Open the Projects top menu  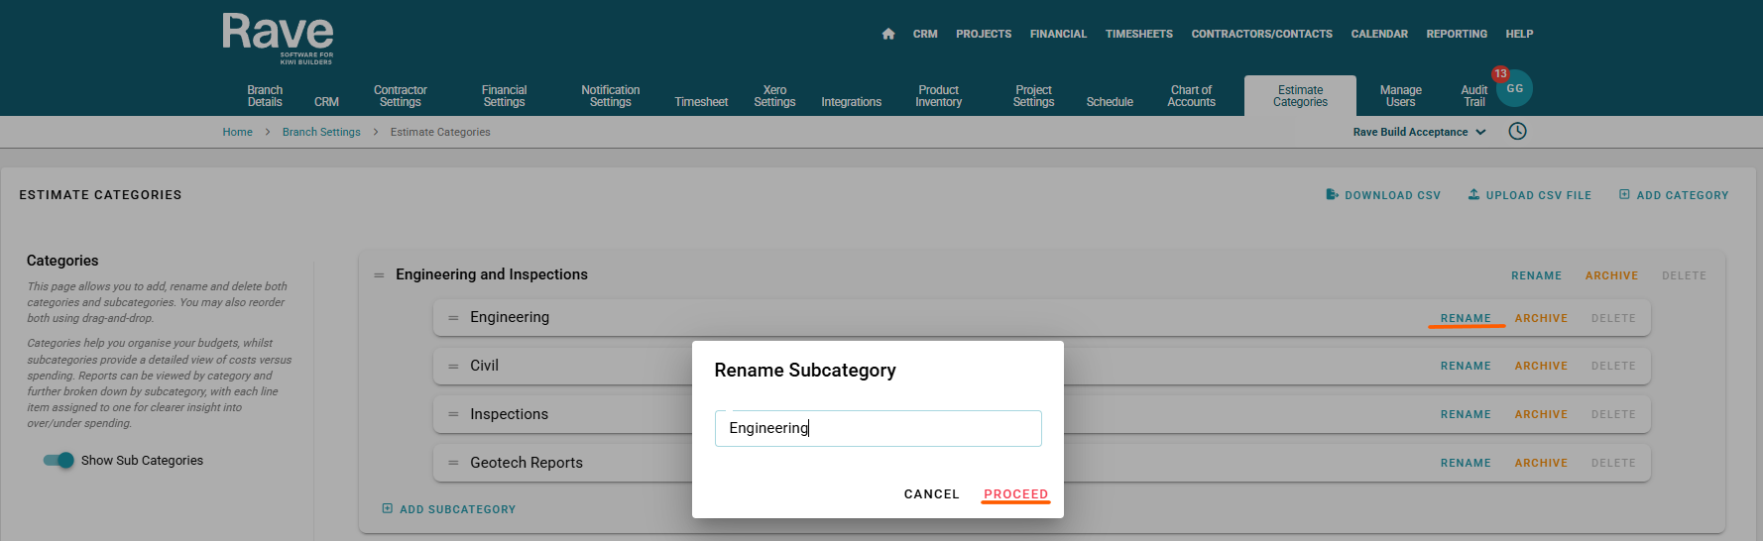(x=984, y=34)
